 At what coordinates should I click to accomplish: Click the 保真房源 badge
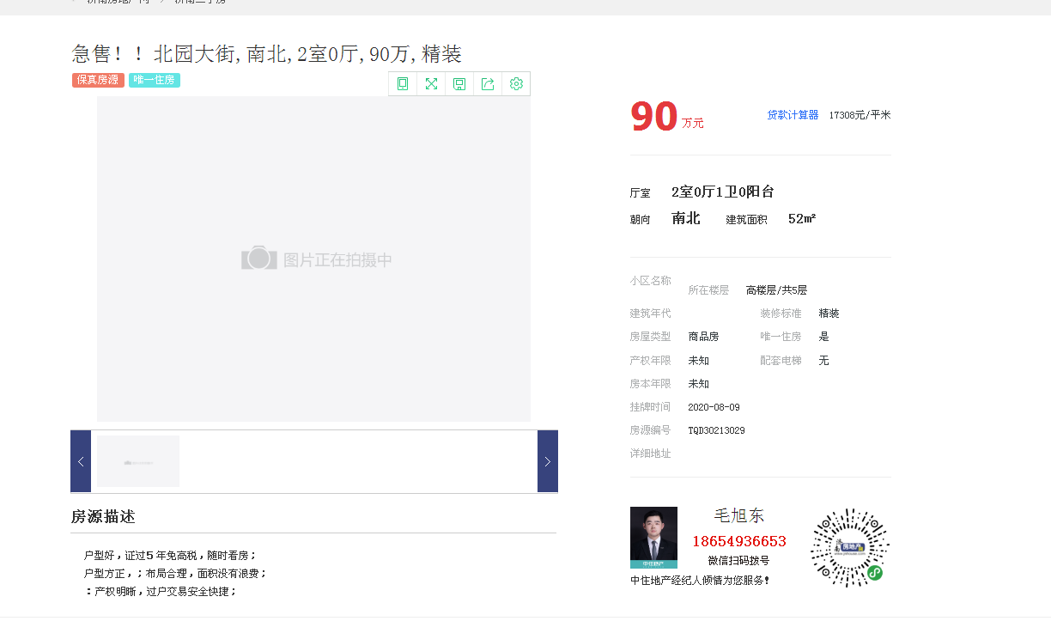(x=97, y=79)
